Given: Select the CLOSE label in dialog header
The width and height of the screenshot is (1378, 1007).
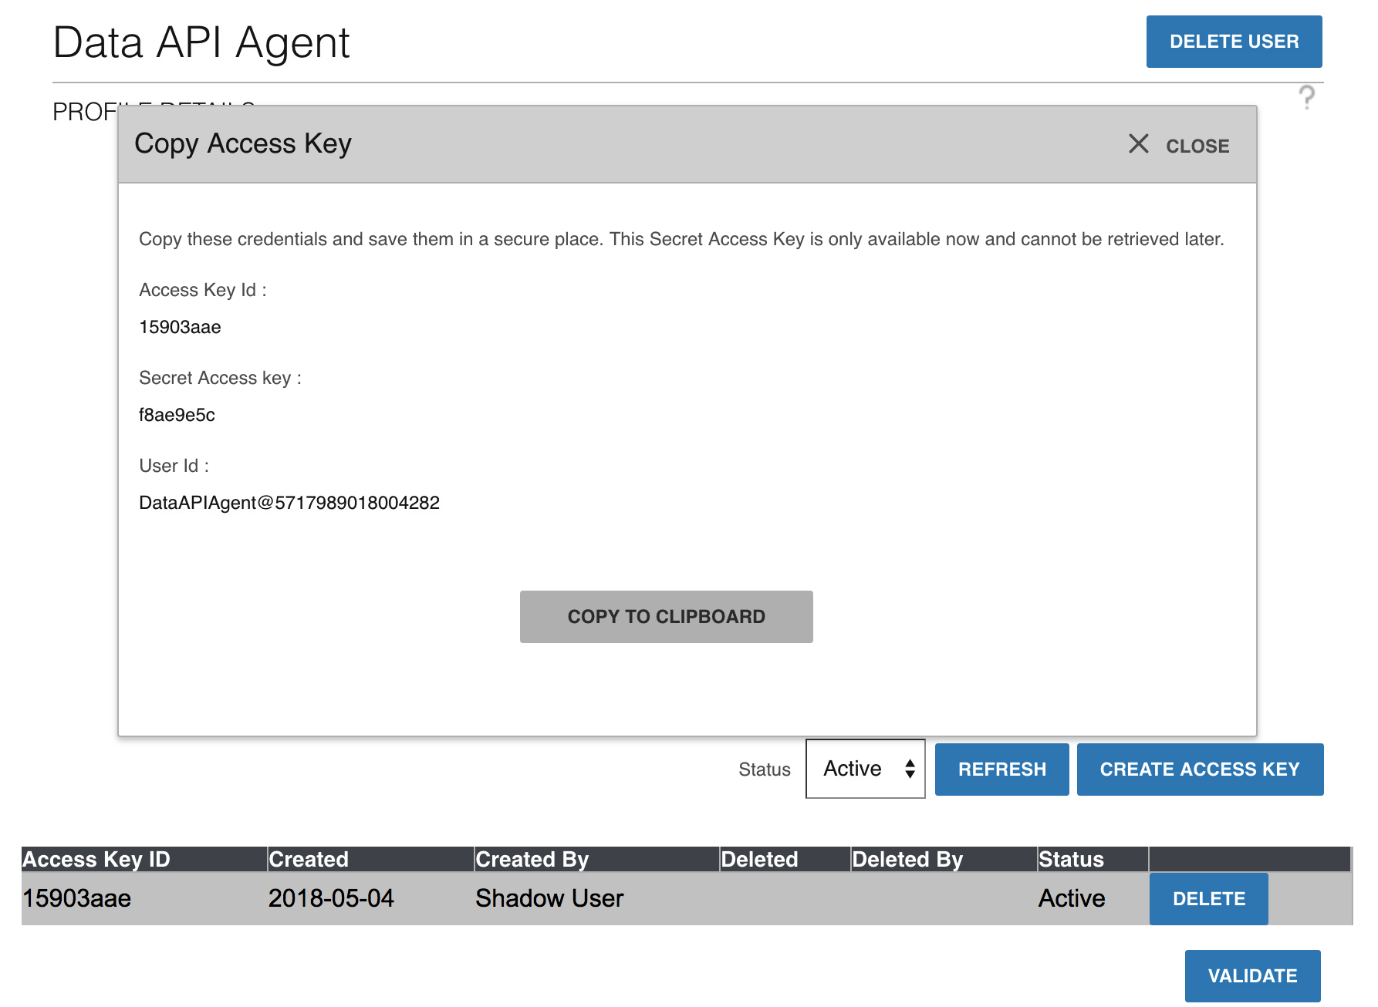Looking at the screenshot, I should click(x=1197, y=146).
